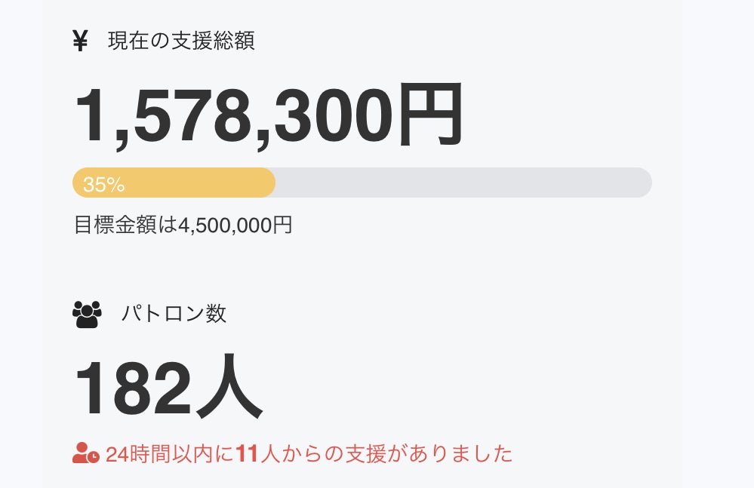Screen dimensions: 754x488
Task: Select the 現在の支援総額 heading
Action: point(181,41)
